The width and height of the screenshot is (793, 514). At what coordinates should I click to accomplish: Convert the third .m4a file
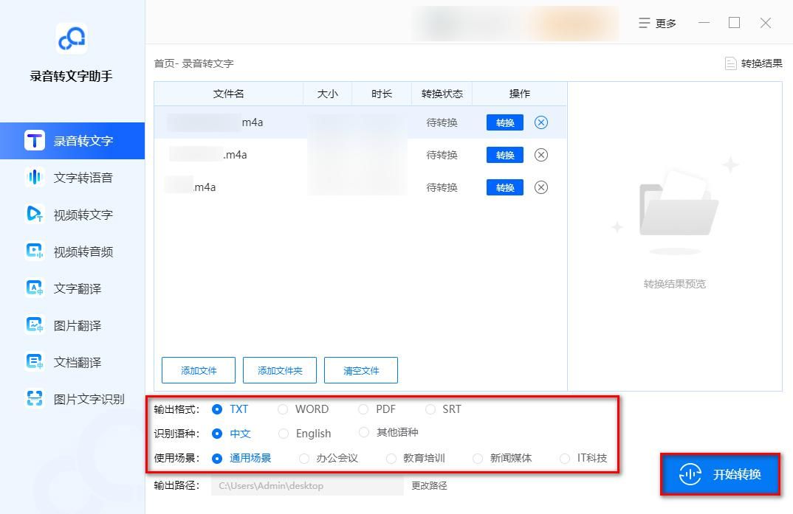pyautogui.click(x=505, y=187)
